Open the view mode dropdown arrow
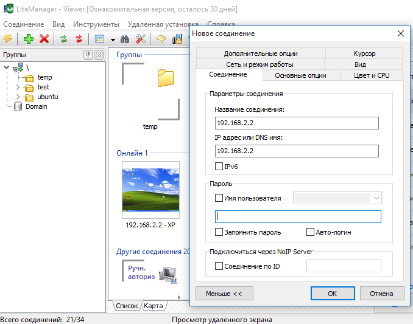The width and height of the screenshot is (413, 324). pos(113,40)
